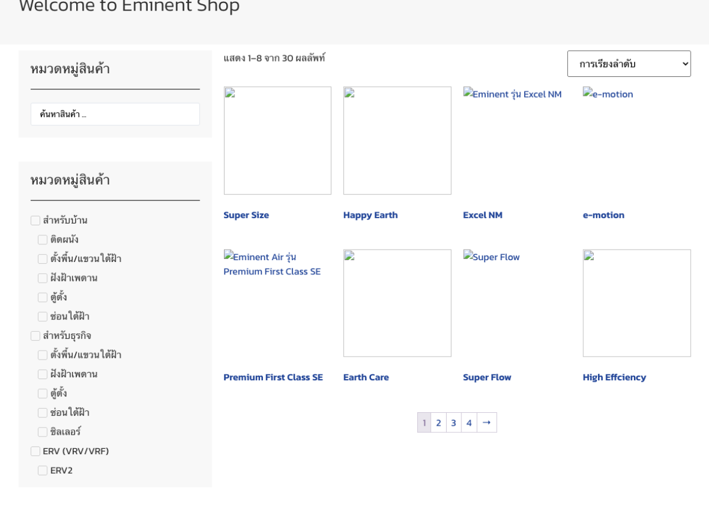
Task: Check ตั้งพื้น/แขวนใต้ฝ้า under สำหรับธุรกิจ
Action: tap(43, 355)
